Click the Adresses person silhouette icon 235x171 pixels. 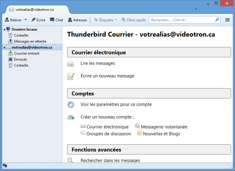click(x=70, y=20)
